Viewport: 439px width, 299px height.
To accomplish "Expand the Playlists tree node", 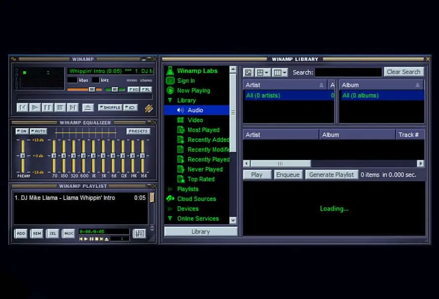I will tap(170, 189).
